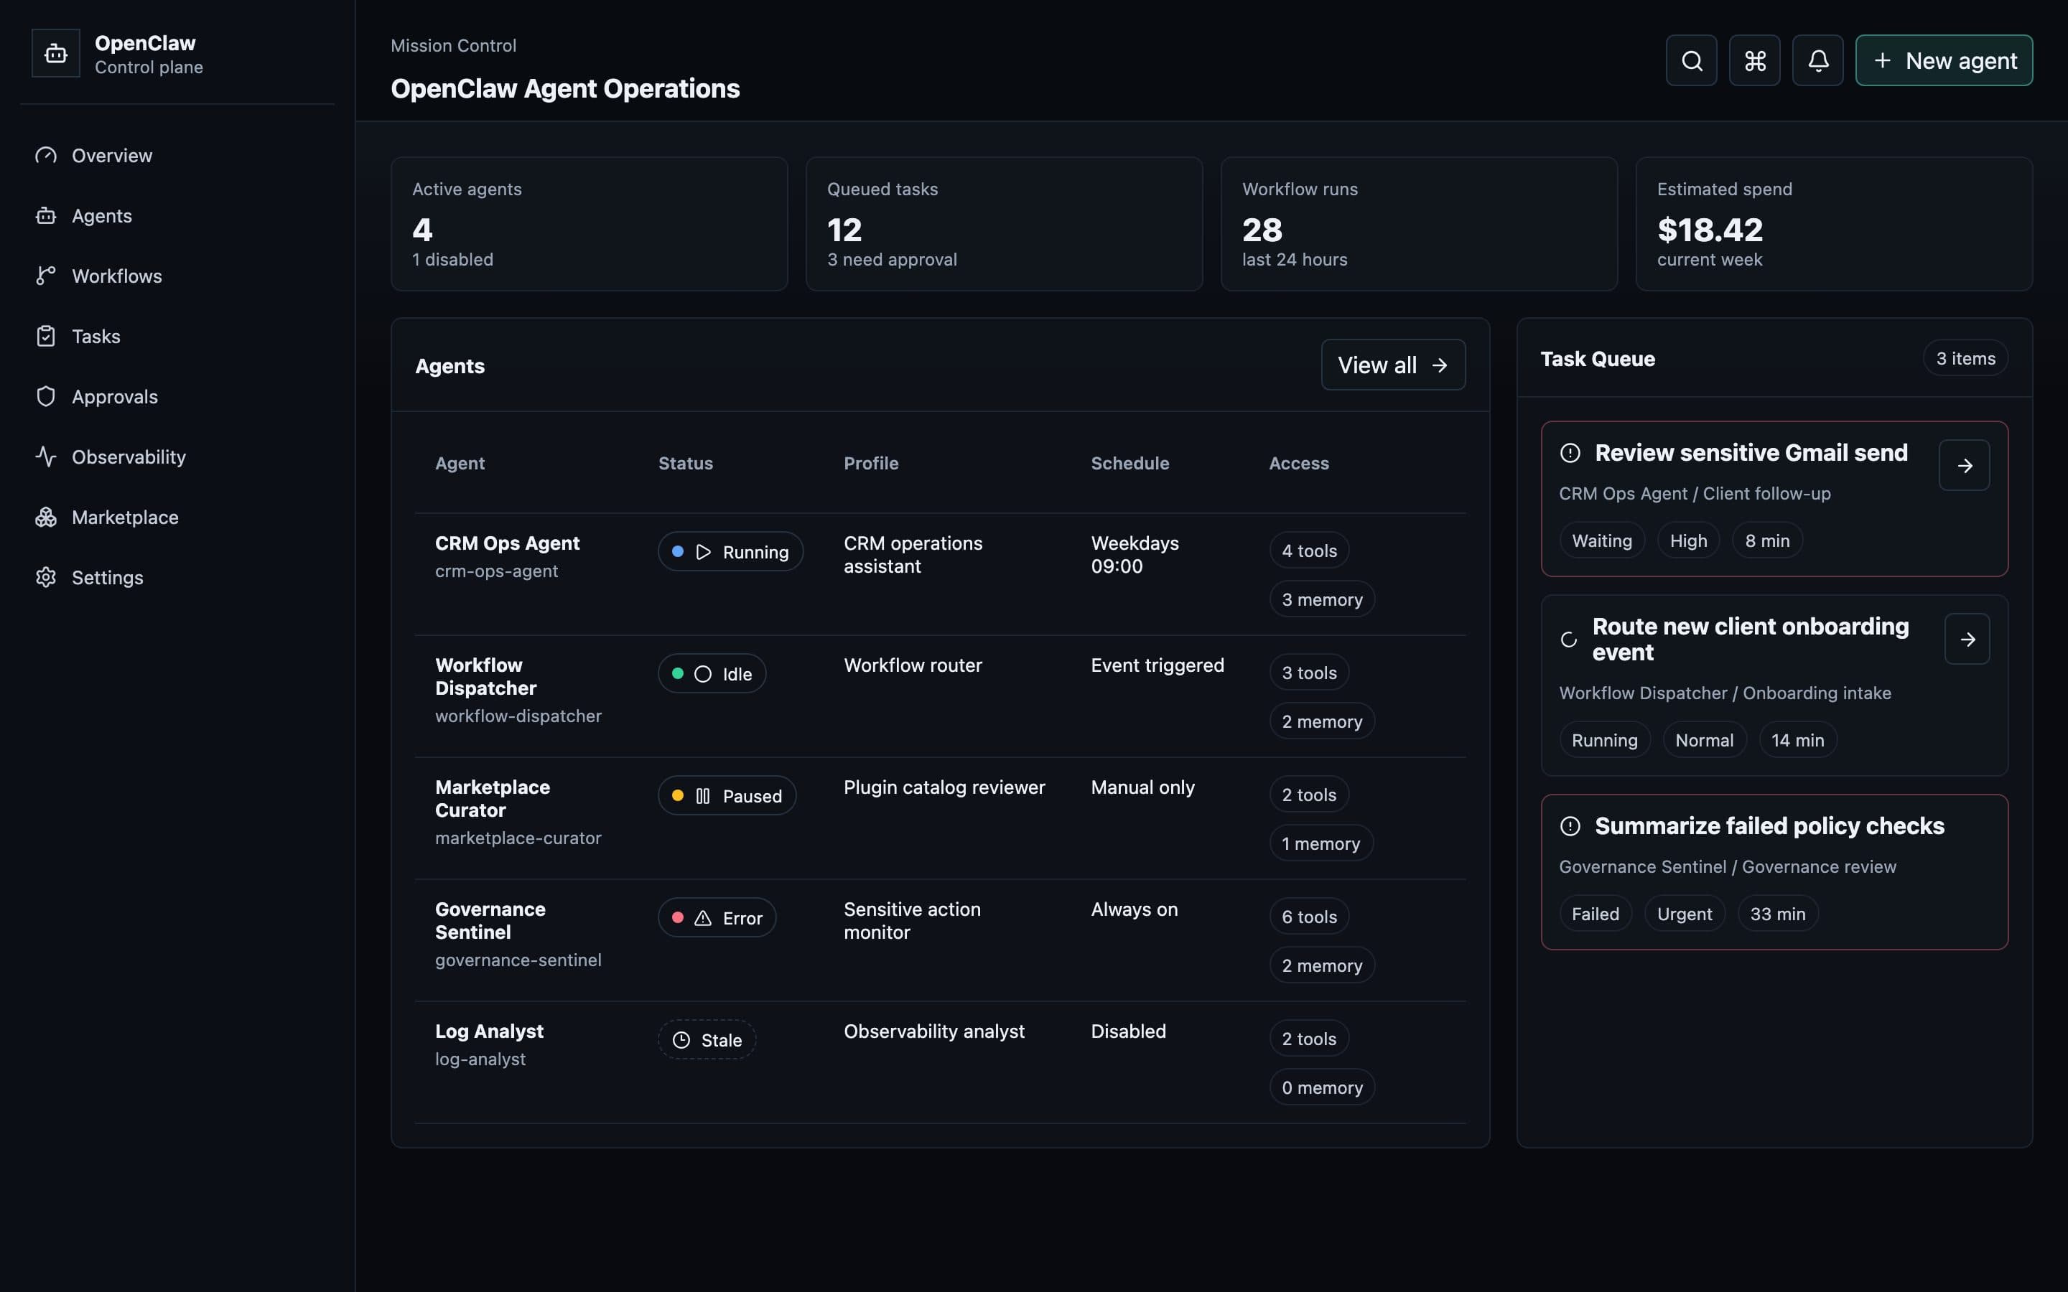This screenshot has height=1292, width=2068.
Task: Click the 3 memory chip for CRM Ops Agent
Action: 1322,599
